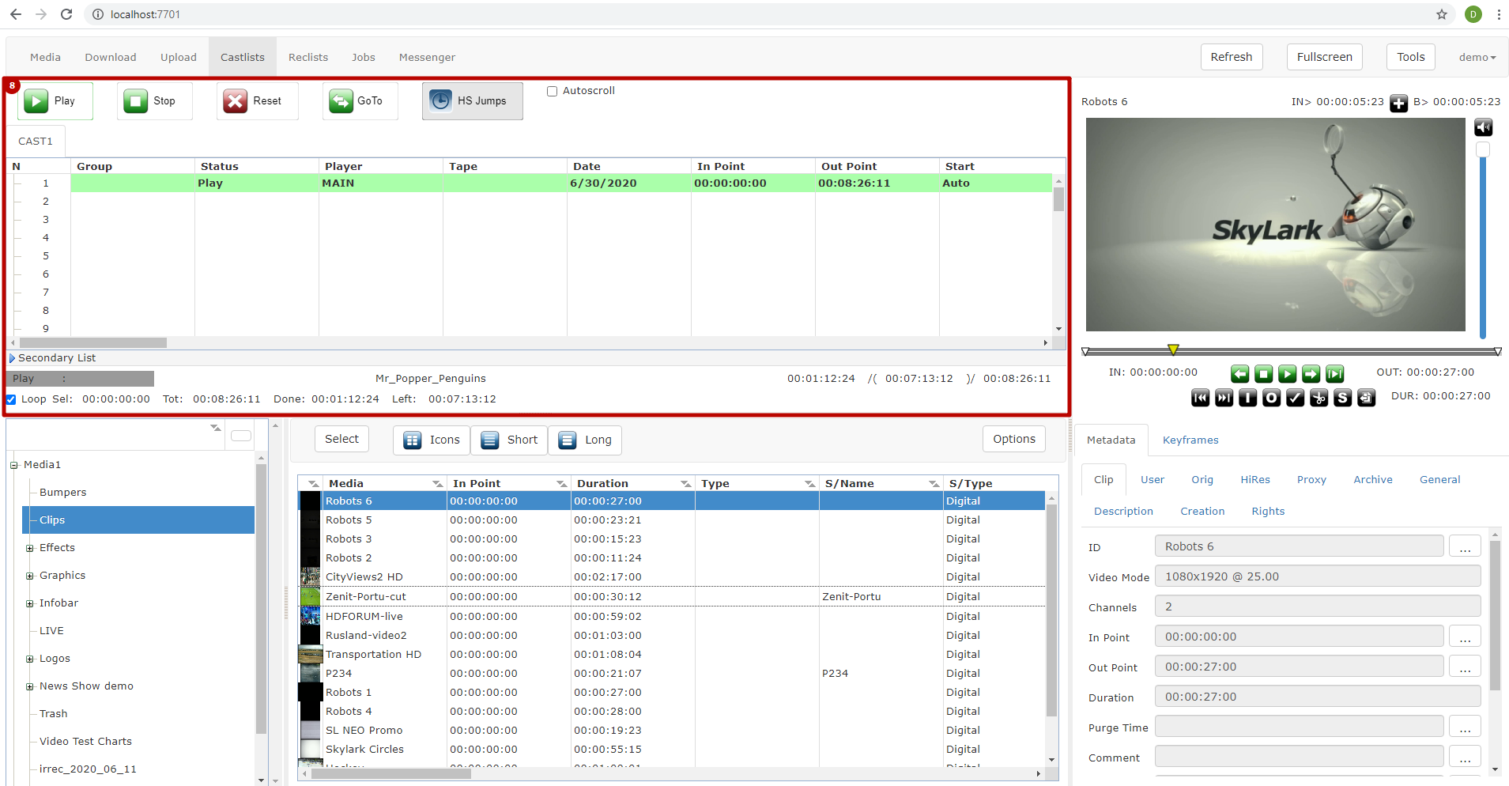Image resolution: width=1509 pixels, height=786 pixels.
Task: Click the export page icon beside S
Action: pyautogui.click(x=1367, y=398)
